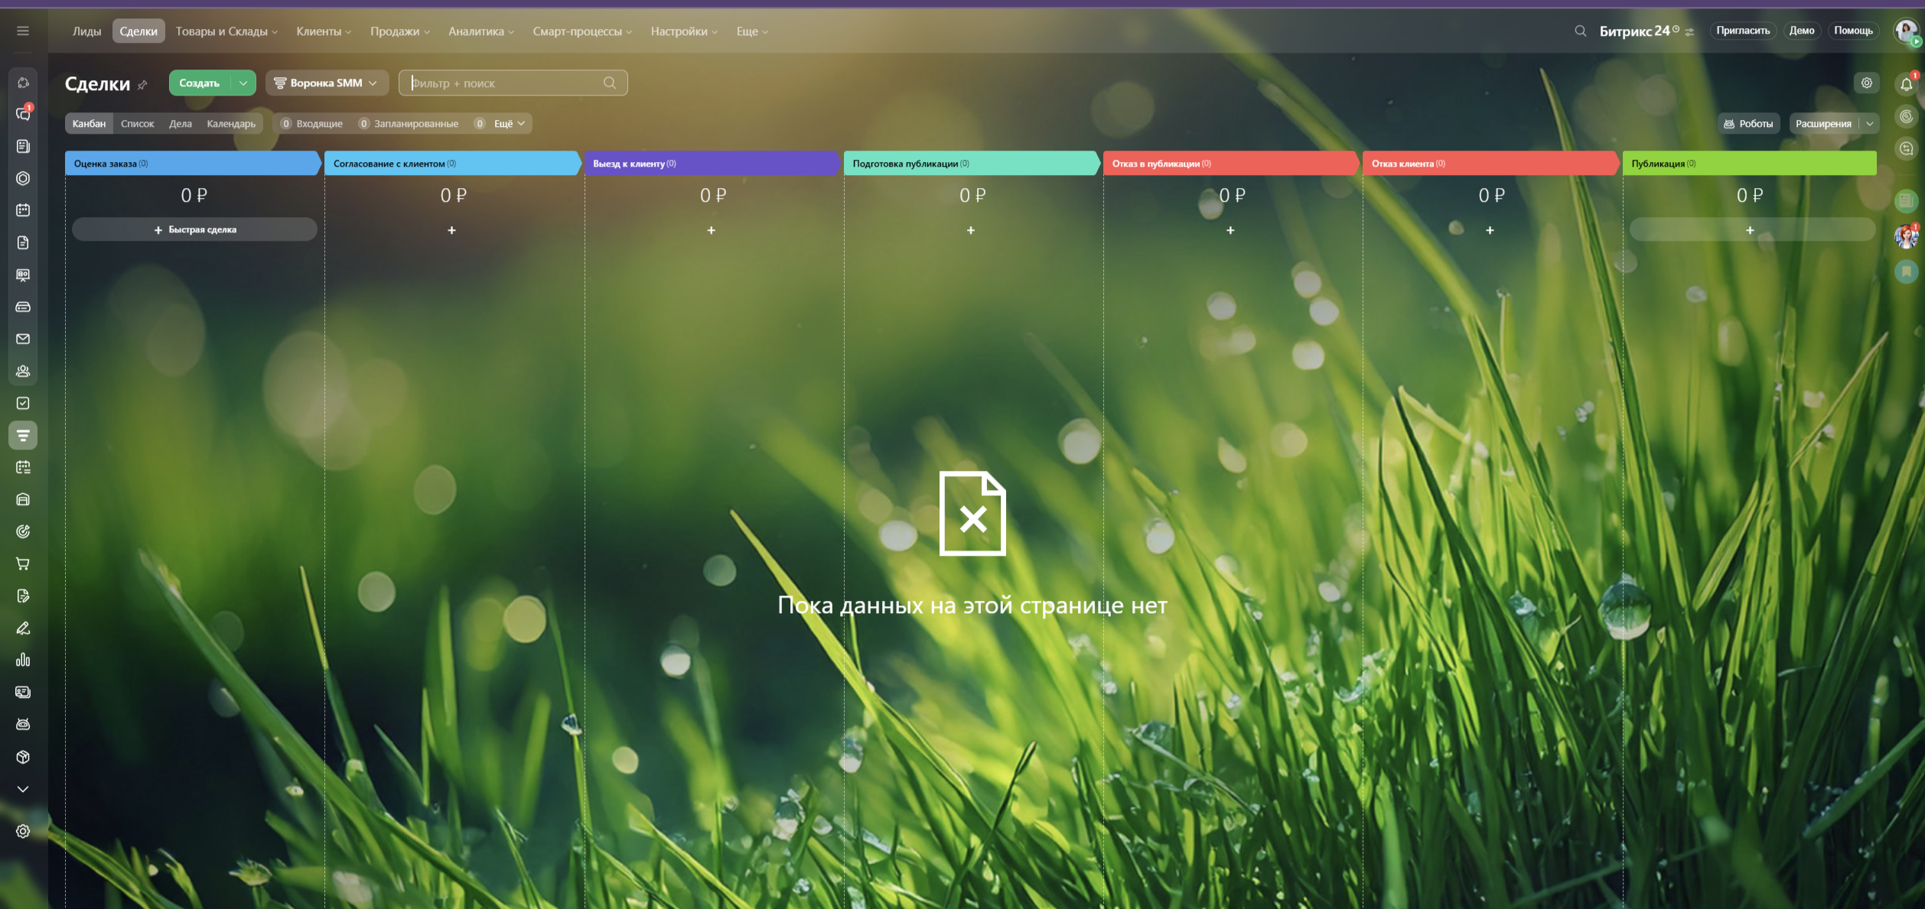
Task: Click the Быстрая сделка button
Action: coord(194,229)
